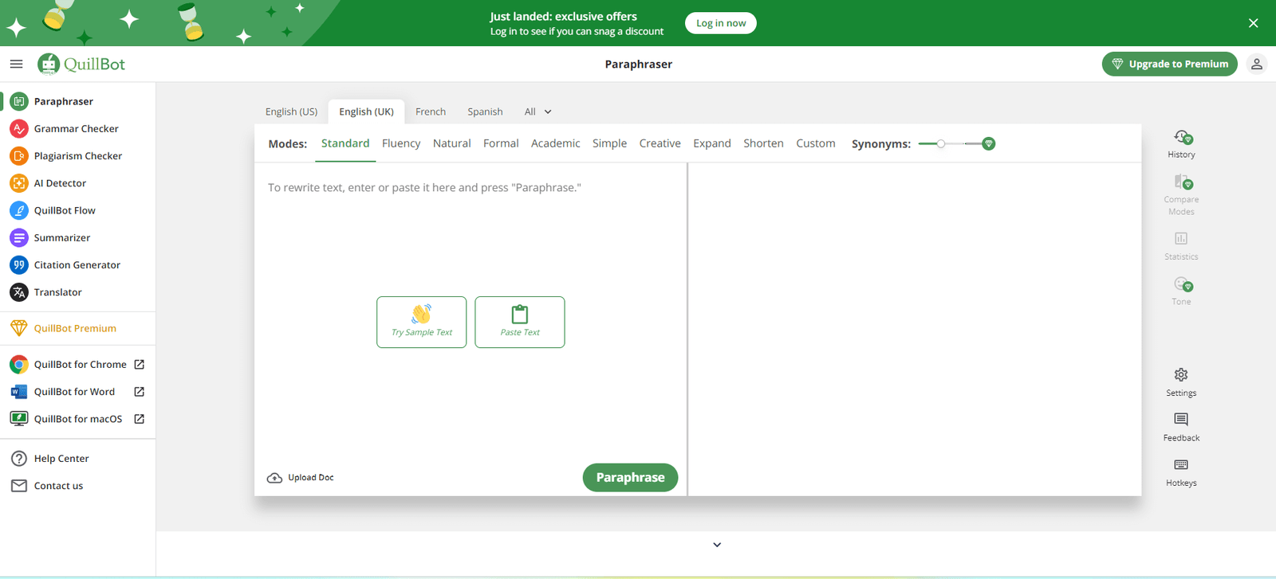The width and height of the screenshot is (1276, 579).
Task: Open the Settings gear
Action: [1181, 382]
